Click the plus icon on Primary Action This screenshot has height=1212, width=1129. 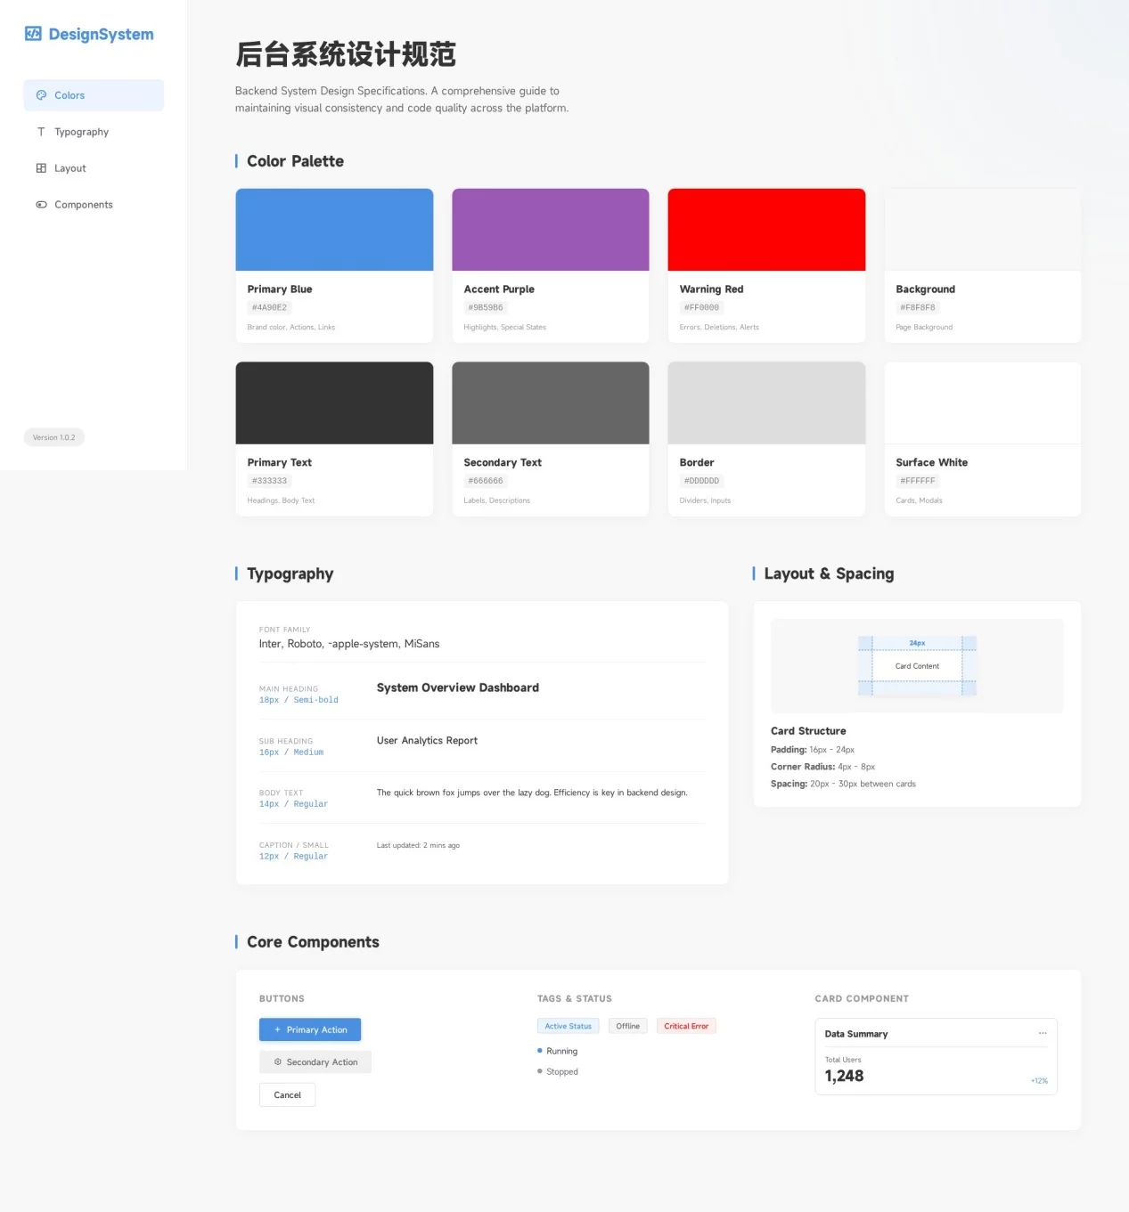coord(277,1029)
